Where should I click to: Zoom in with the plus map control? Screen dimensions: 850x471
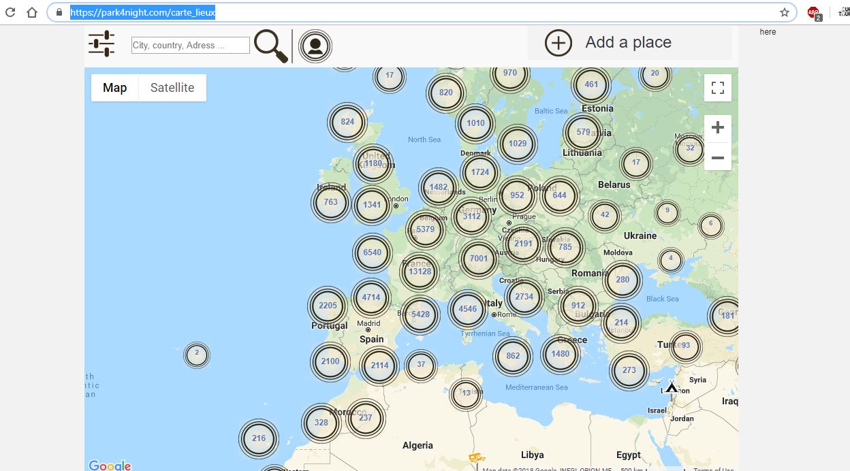tap(717, 127)
